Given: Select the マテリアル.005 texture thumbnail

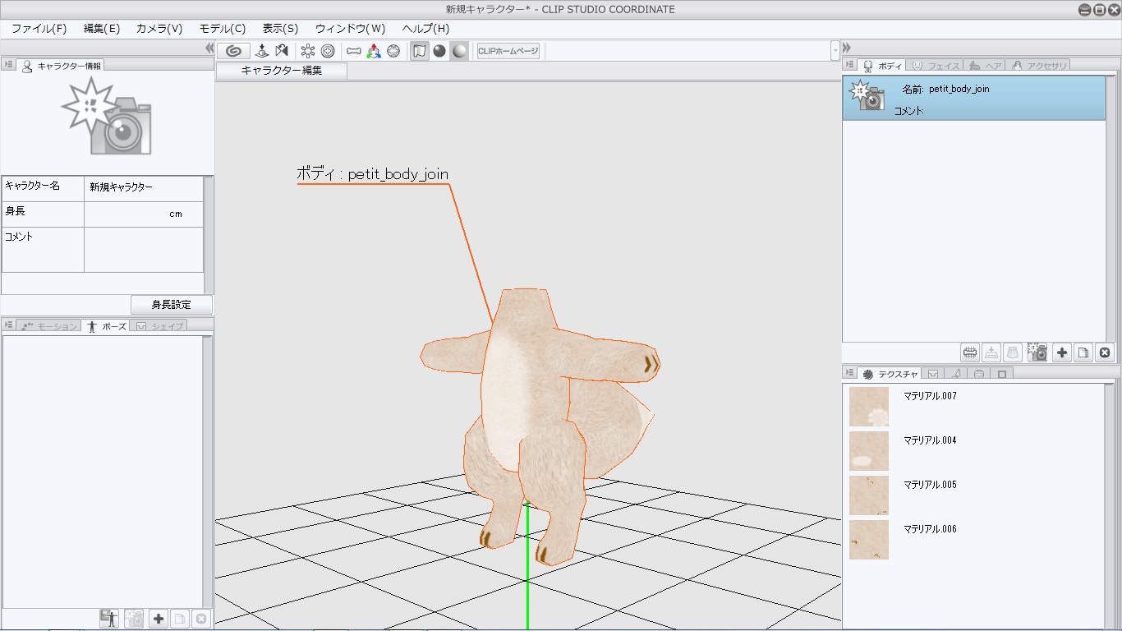Looking at the screenshot, I should 868,495.
